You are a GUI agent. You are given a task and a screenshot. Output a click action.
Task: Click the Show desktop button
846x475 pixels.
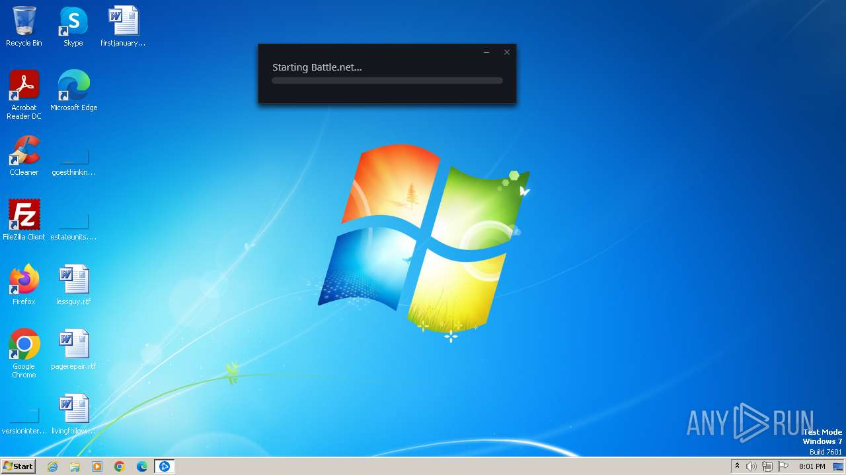coord(838,466)
